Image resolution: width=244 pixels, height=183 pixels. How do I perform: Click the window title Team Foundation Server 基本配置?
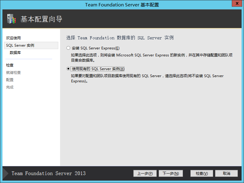[x=122, y=5]
